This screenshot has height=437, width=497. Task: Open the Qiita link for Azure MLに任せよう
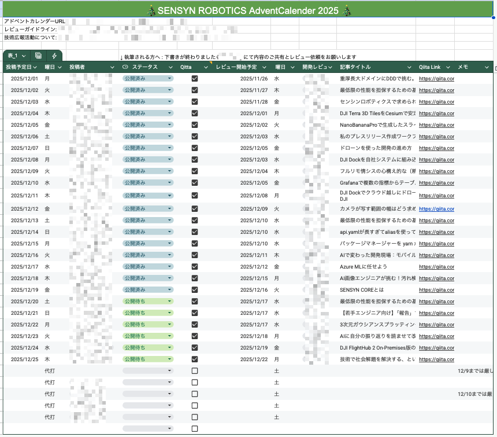436,267
